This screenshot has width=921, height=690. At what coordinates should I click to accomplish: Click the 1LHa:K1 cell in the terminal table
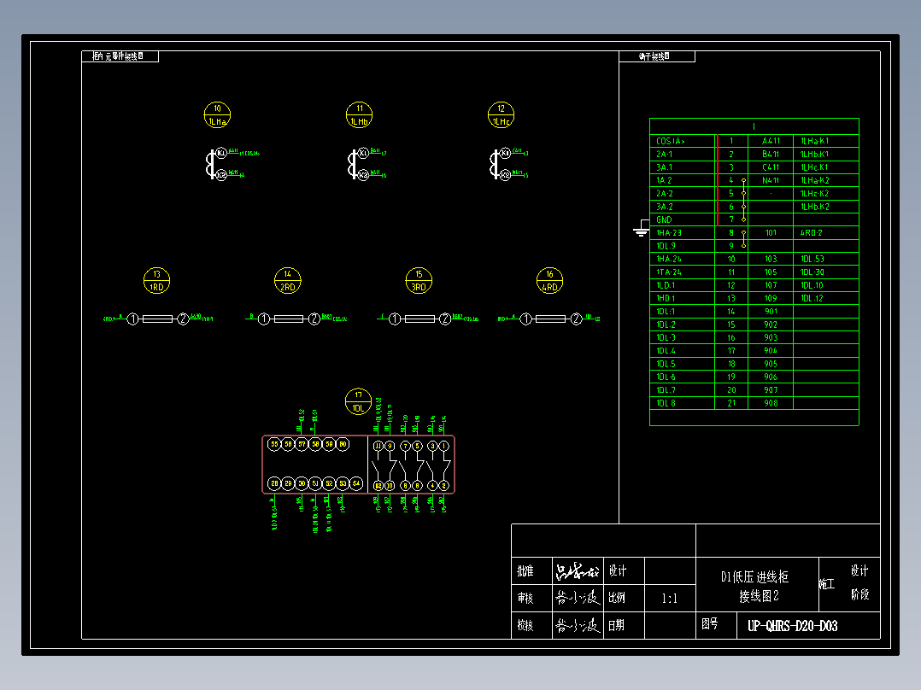tap(814, 141)
